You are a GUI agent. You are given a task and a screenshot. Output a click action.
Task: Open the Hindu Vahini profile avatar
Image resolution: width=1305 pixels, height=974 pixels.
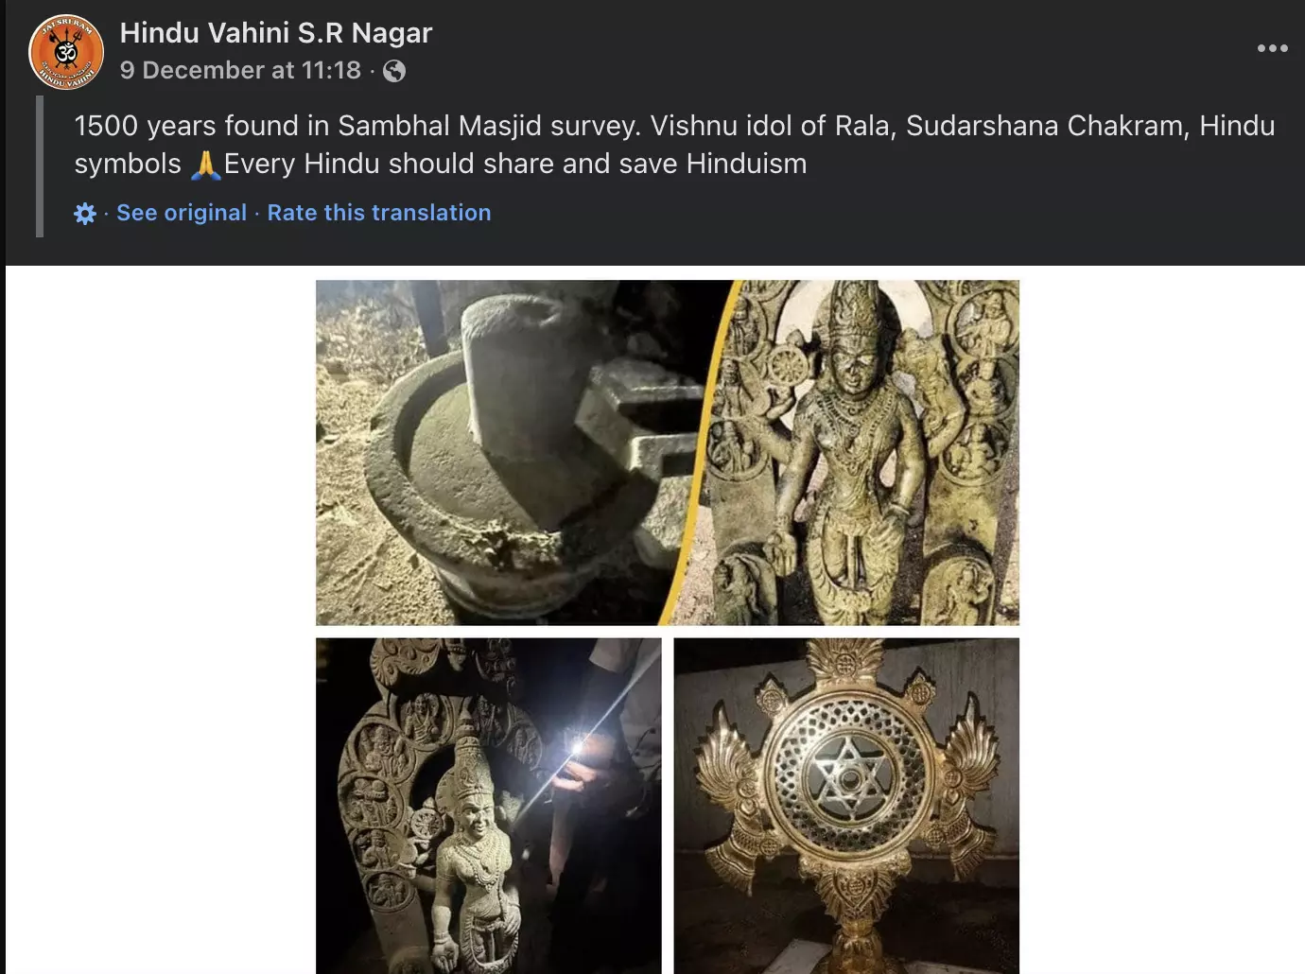pos(66,52)
